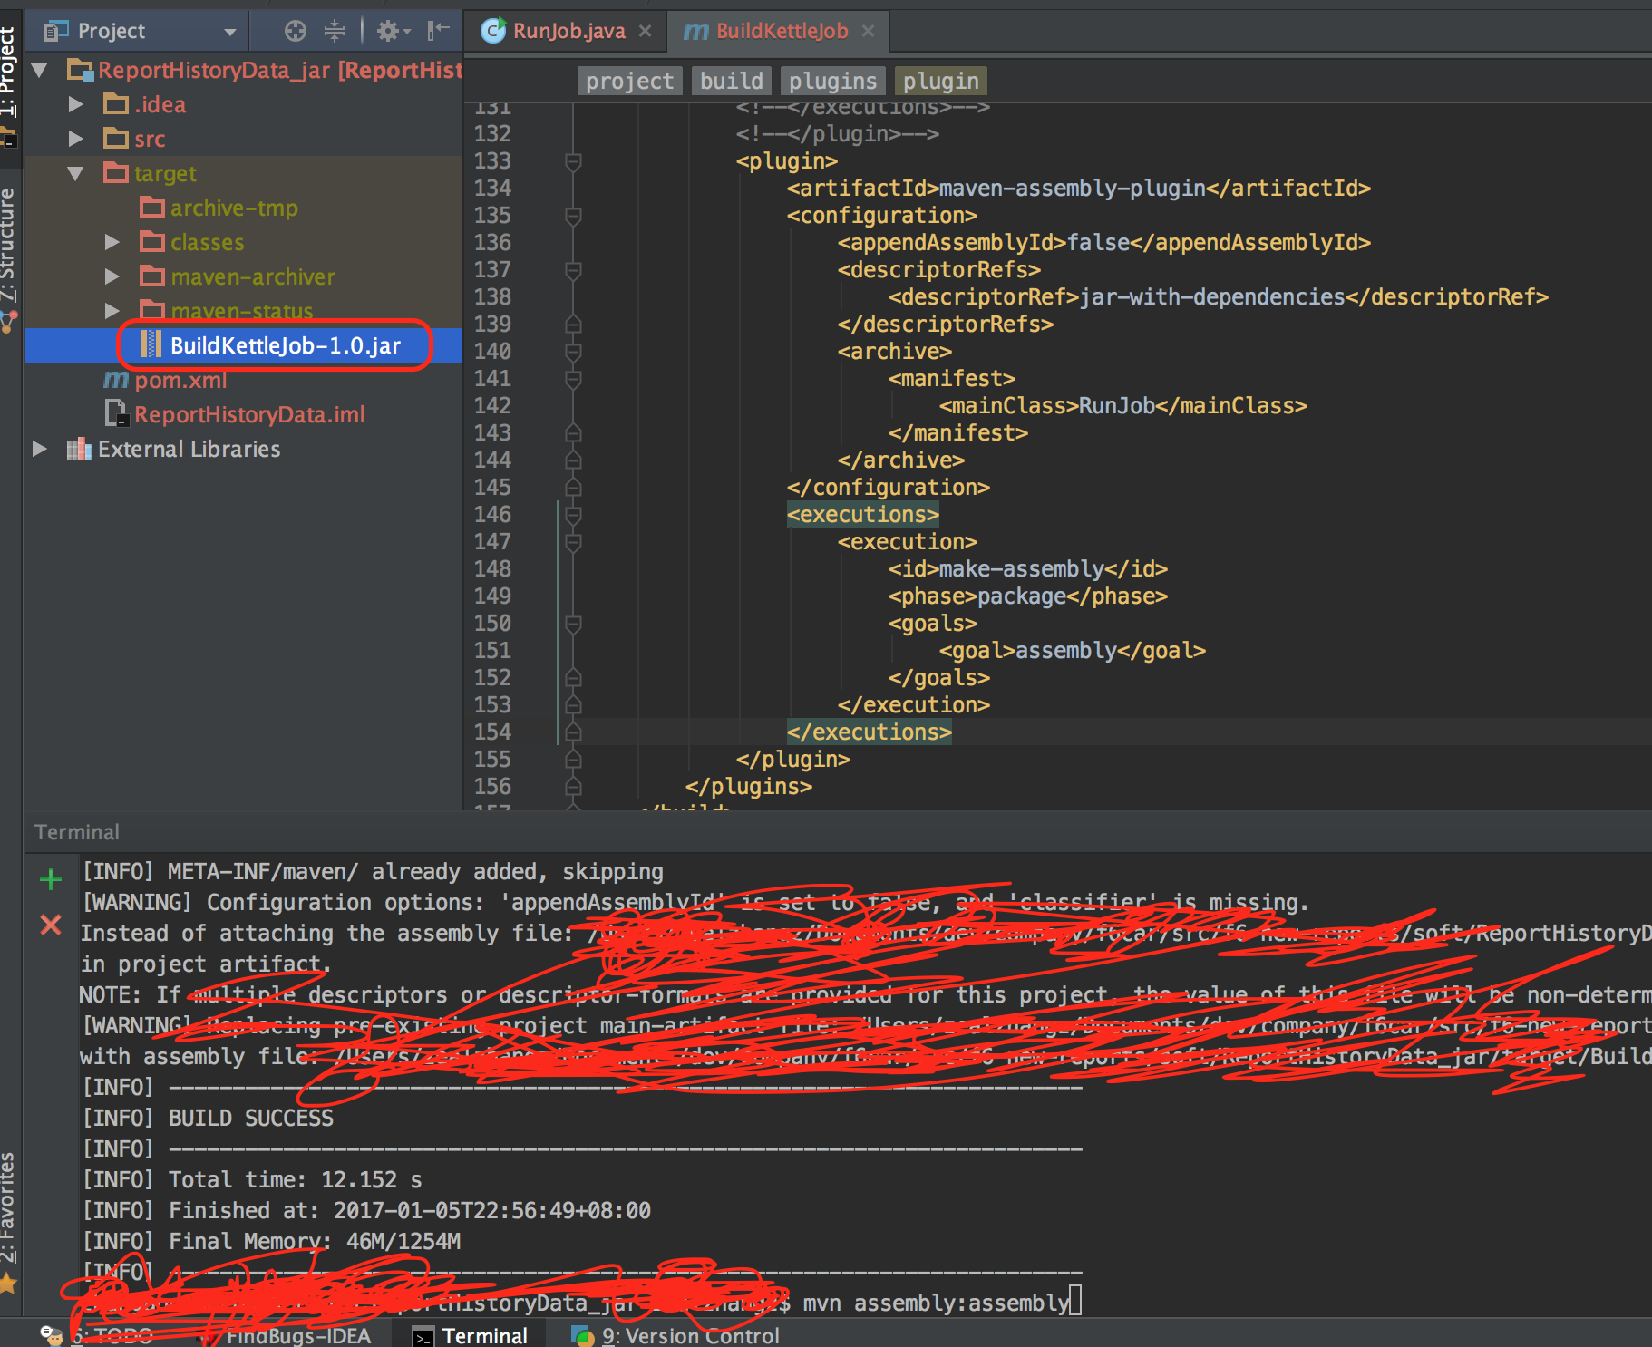Click the collapse all icon in Project toolbar
1652x1347 pixels.
335,32
